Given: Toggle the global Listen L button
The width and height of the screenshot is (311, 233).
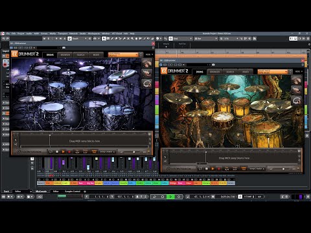Looking at the screenshot, I should pos(52,39).
